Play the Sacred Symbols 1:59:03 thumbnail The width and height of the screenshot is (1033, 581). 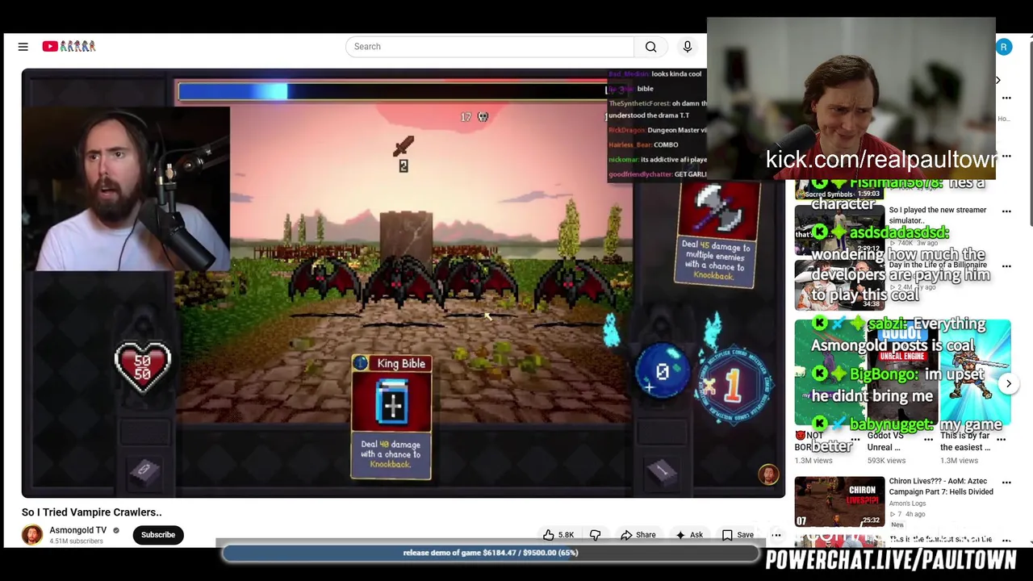(x=839, y=190)
